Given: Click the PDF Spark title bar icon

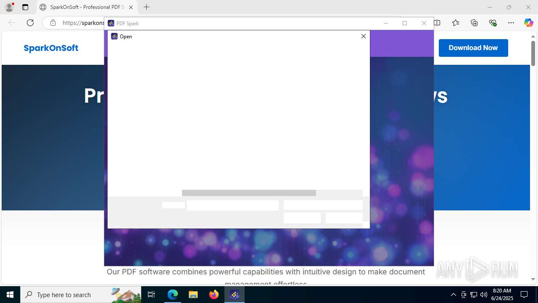Looking at the screenshot, I should 111,23.
